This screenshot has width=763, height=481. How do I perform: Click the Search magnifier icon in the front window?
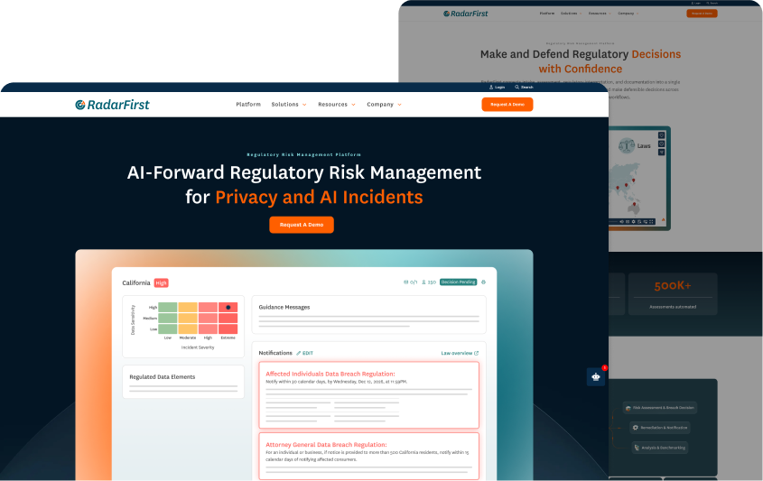516,87
